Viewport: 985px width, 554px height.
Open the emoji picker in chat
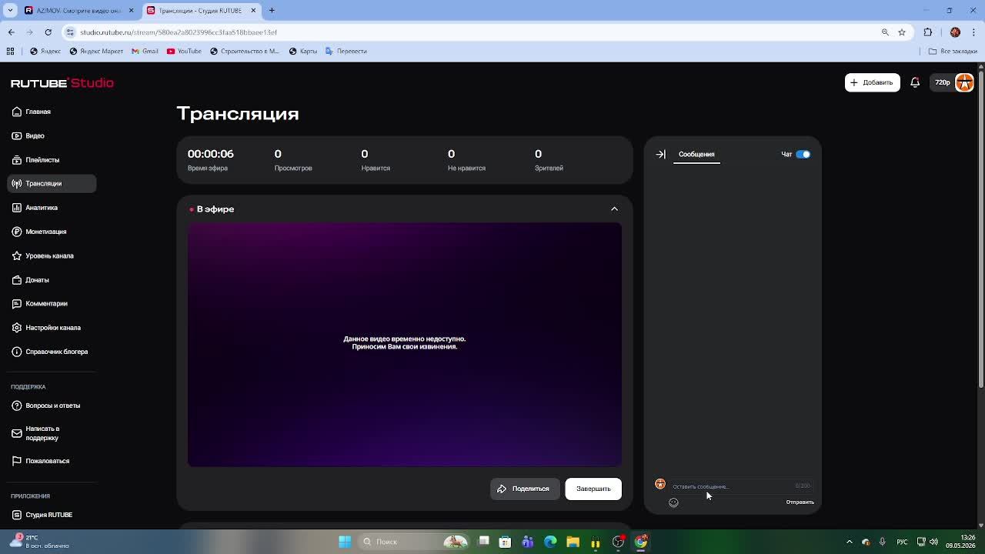(x=673, y=502)
